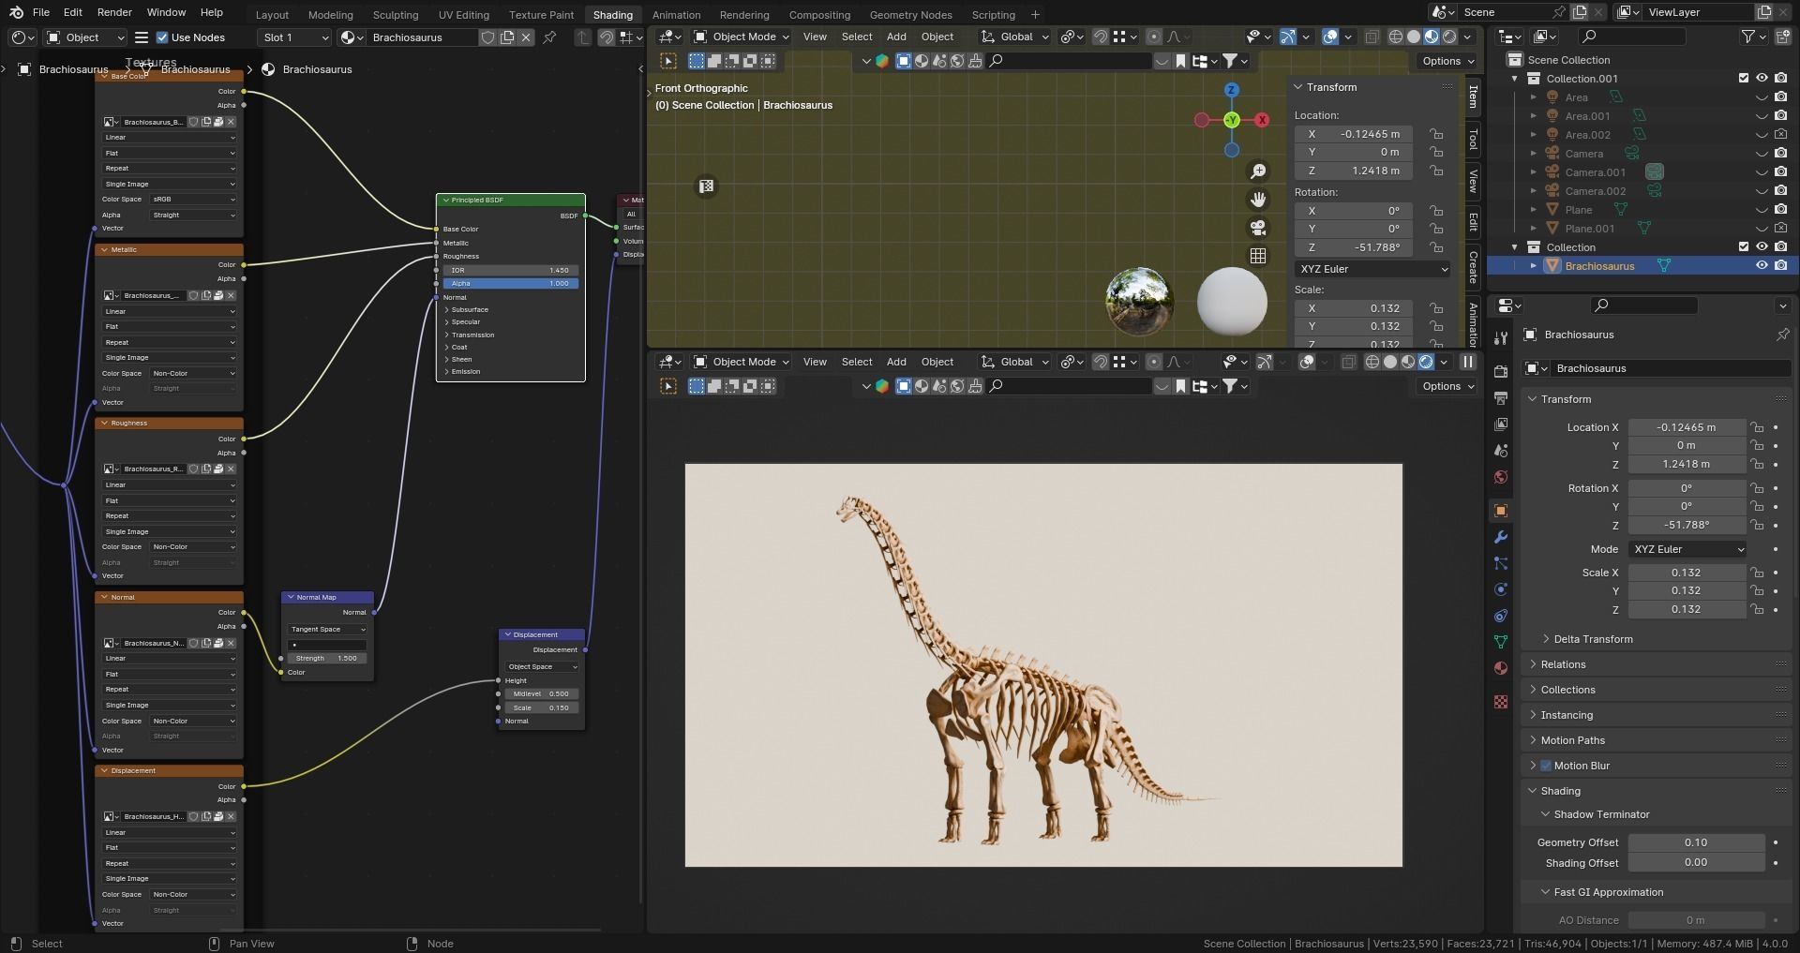
Task: Hide Brachiosaurus in outliner with eye icon
Action: [x=1762, y=266]
